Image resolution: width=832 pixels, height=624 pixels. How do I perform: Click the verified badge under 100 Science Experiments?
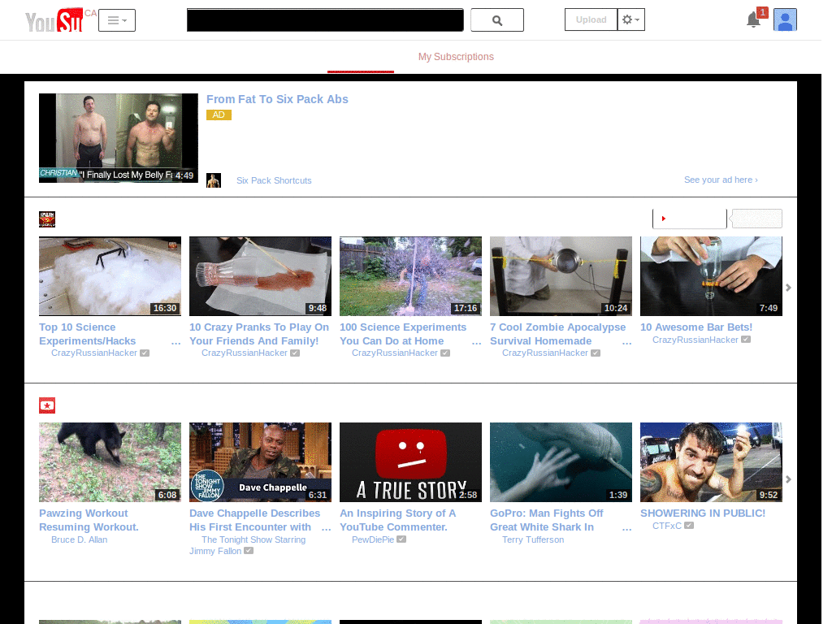click(445, 353)
